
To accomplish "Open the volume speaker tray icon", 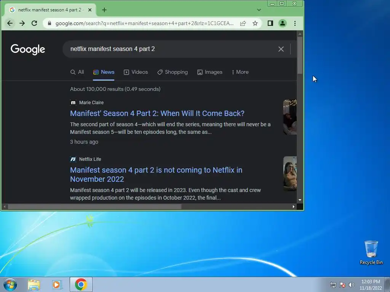I will [351, 285].
